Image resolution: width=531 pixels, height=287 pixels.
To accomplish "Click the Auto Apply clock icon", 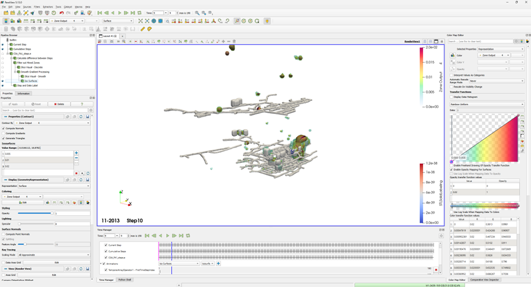I will point(54,13).
